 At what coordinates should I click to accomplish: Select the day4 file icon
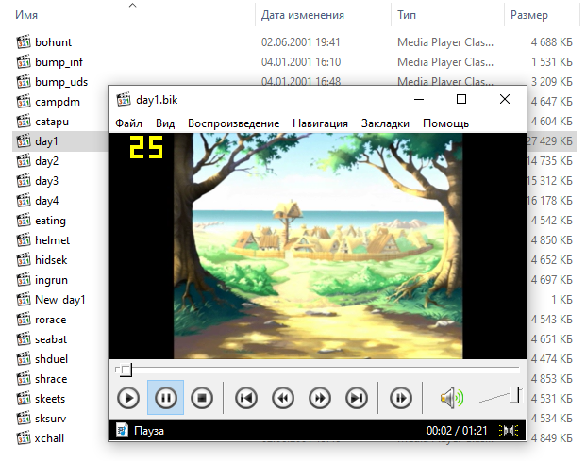pos(24,200)
